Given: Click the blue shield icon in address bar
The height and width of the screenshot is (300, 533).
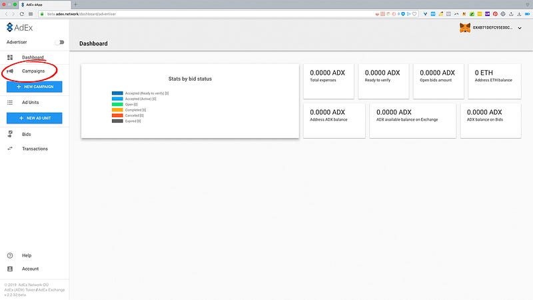Looking at the screenshot, I should click(x=403, y=14).
